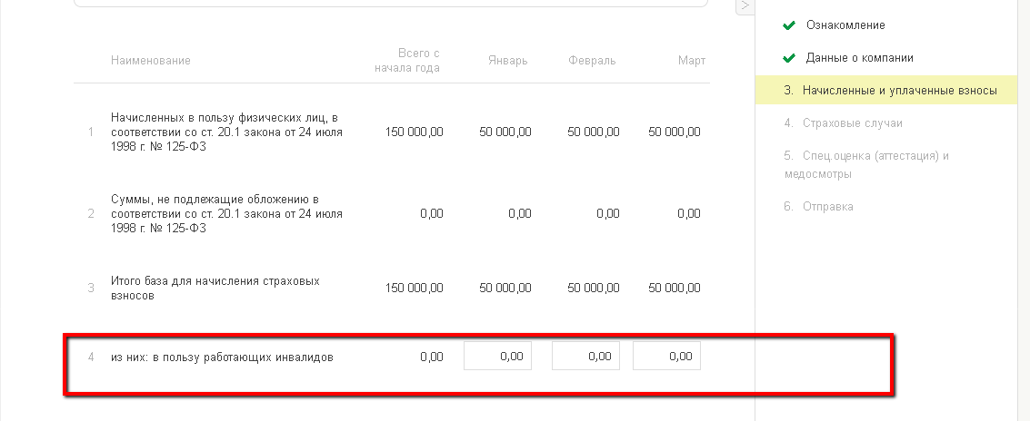Click the February value 50 000,00 in row 3
This screenshot has height=421, width=1030.
[593, 288]
